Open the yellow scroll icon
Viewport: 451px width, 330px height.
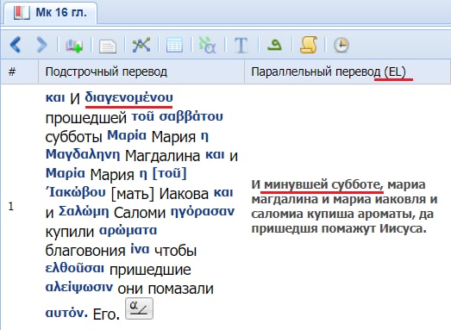[309, 45]
